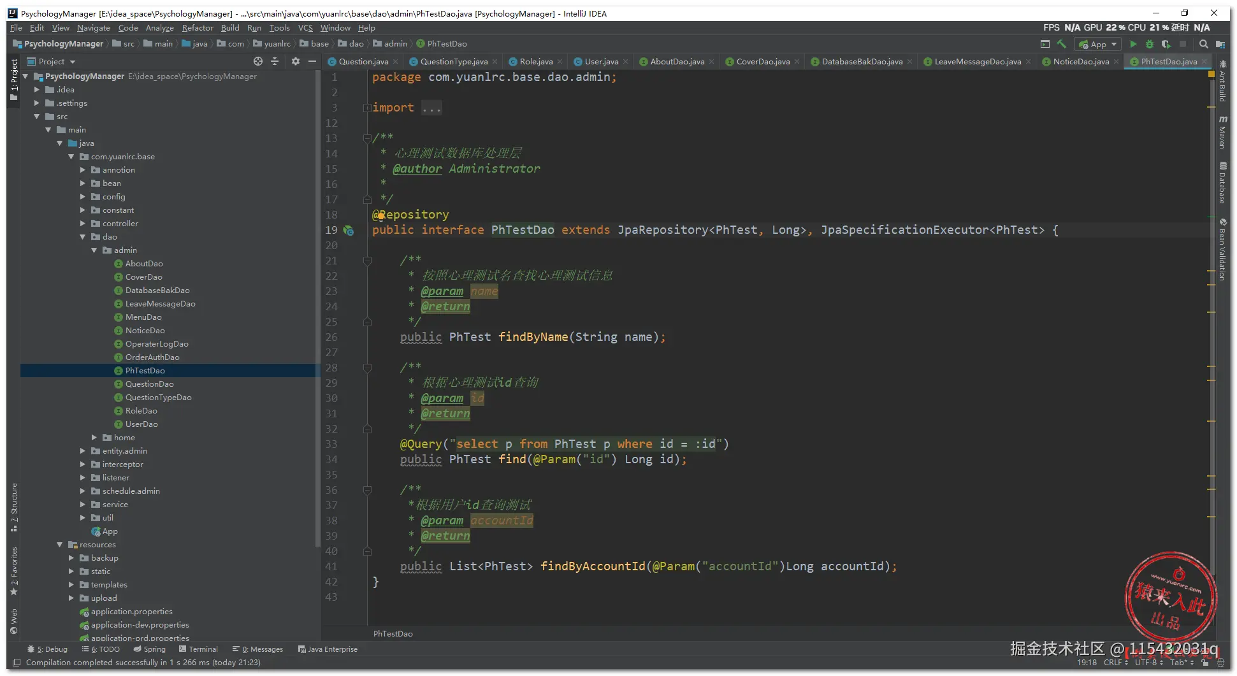Collapse the resources folder in project tree

[x=60, y=545]
